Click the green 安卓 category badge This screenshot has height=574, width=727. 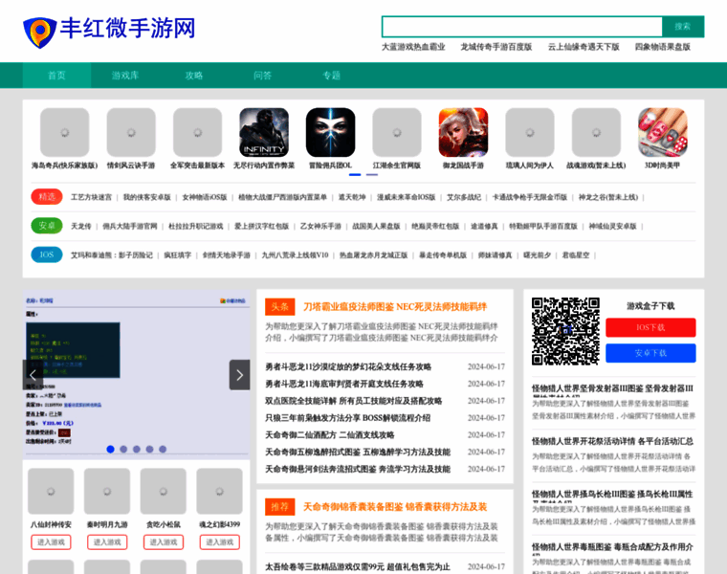47,226
